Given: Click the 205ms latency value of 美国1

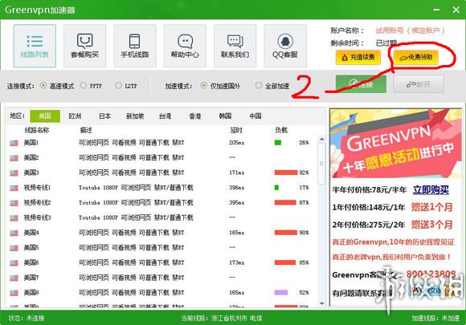Looking at the screenshot, I should (236, 143).
